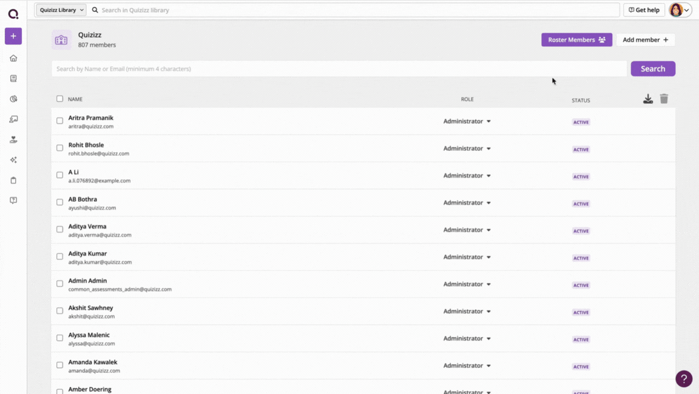Click the name Akshit Sawhney
Viewport: 699px width, 394px height.
[x=90, y=308]
